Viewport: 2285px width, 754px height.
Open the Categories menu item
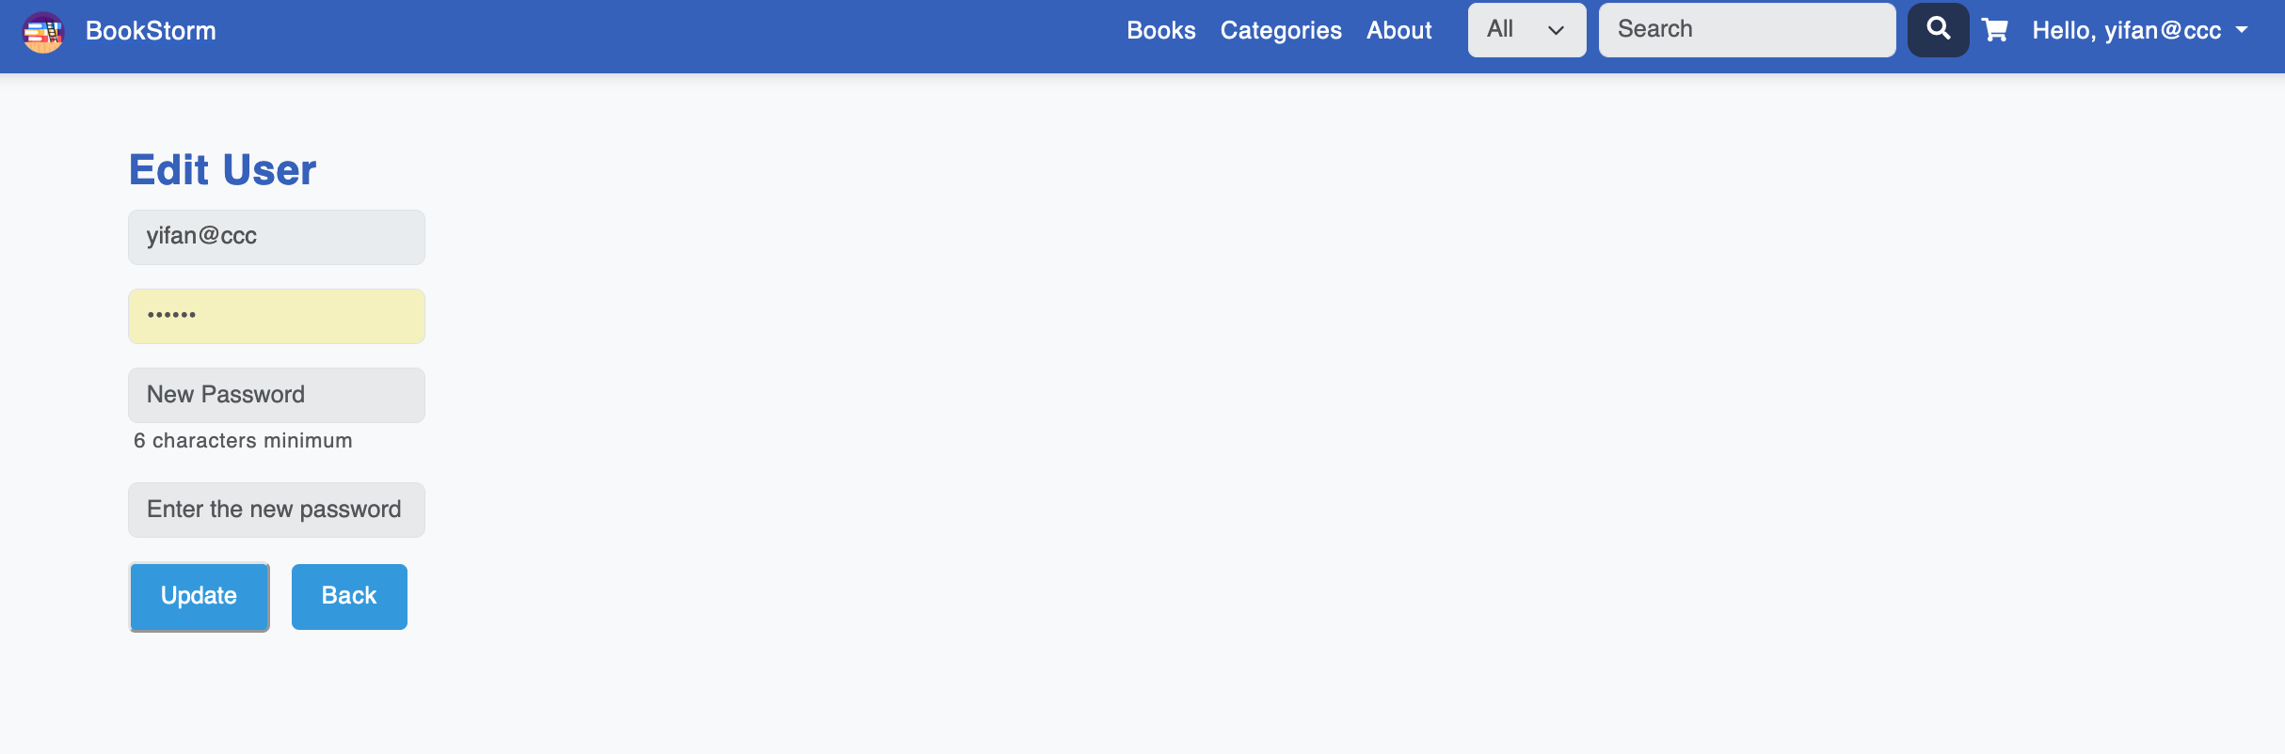(1280, 30)
